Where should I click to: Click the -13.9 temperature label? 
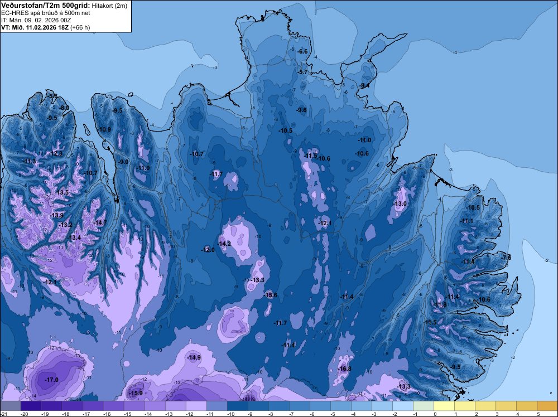pyautogui.click(x=56, y=215)
